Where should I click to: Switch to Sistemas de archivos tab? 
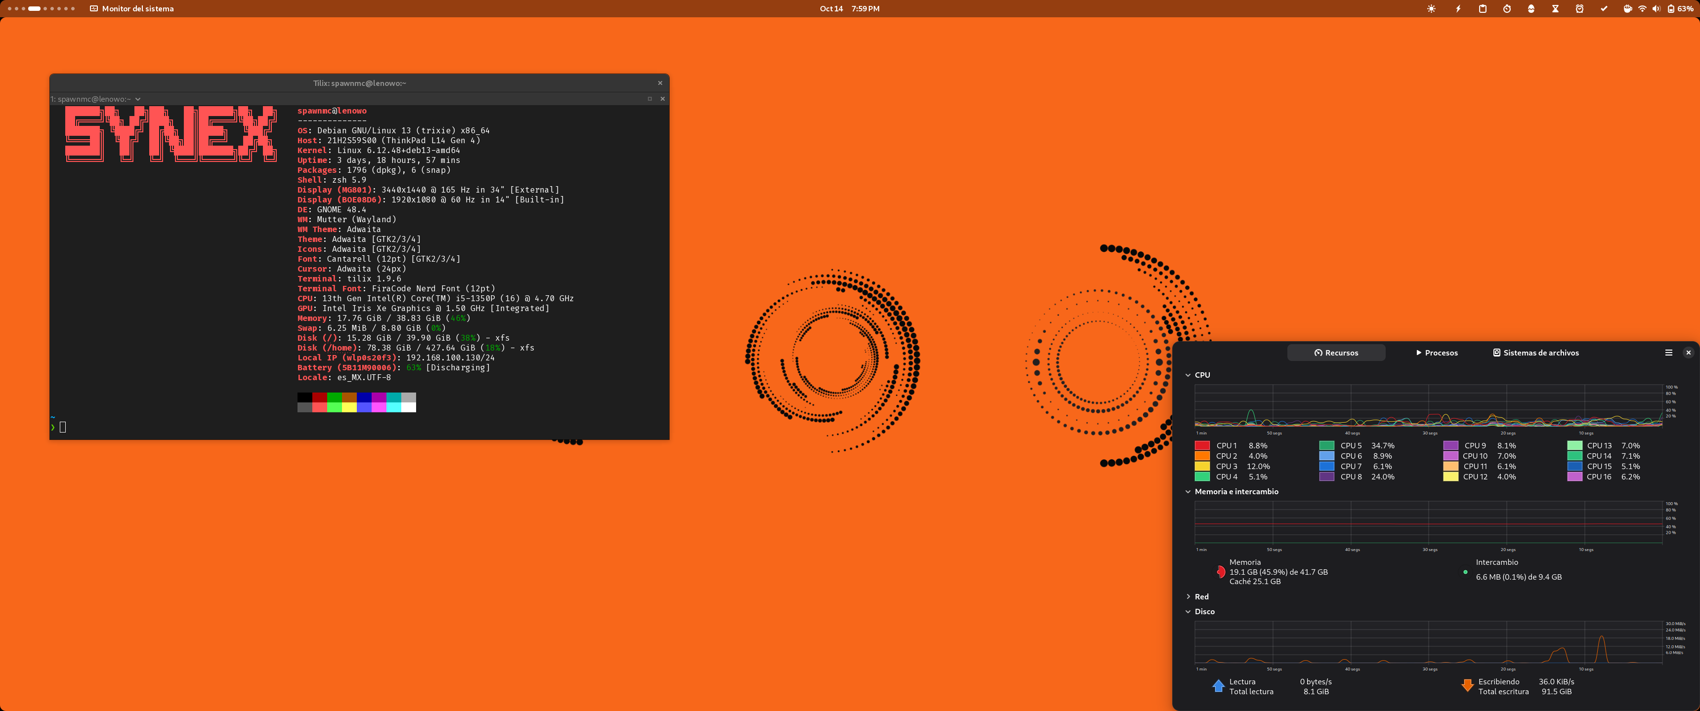click(1535, 353)
